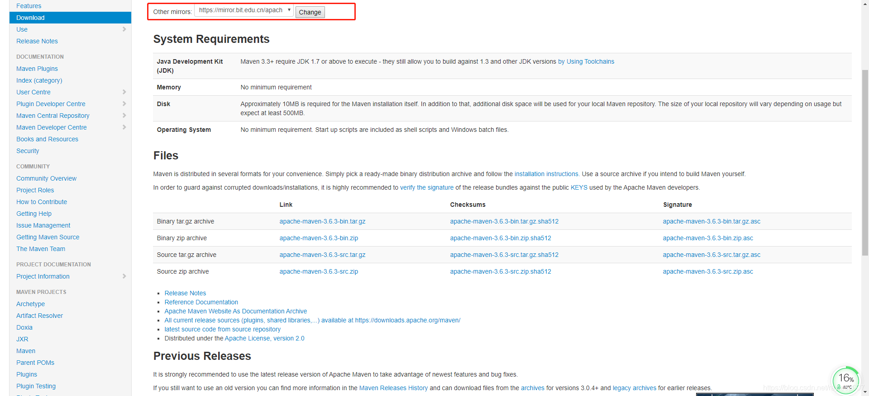
Task: Open apache-maven-3.6.3-bin.zip.asc signature
Action: click(x=708, y=238)
